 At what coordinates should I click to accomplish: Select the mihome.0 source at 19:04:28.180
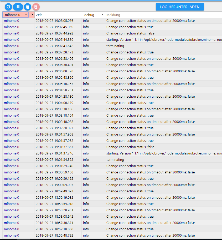[12, 96]
